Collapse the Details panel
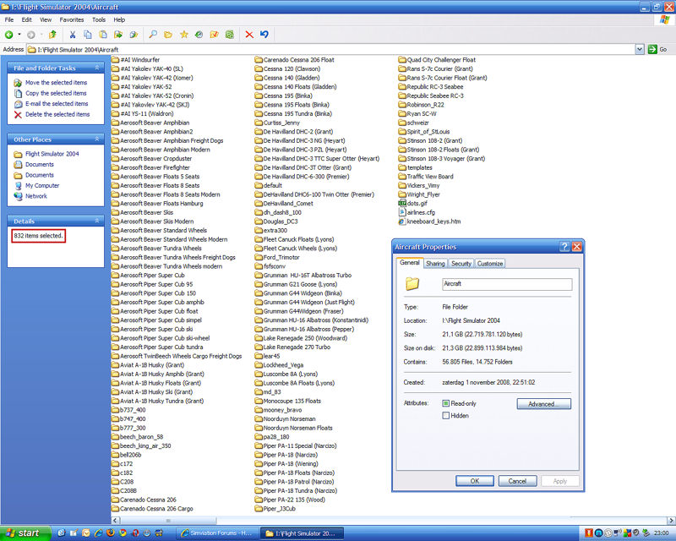The image size is (676, 541). click(x=97, y=221)
